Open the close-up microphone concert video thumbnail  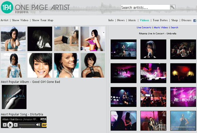[x=153, y=50]
